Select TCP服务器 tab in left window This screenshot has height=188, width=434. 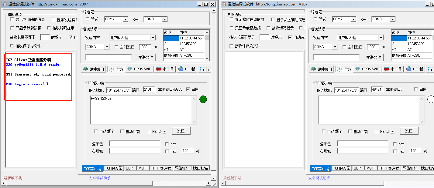click(113, 168)
